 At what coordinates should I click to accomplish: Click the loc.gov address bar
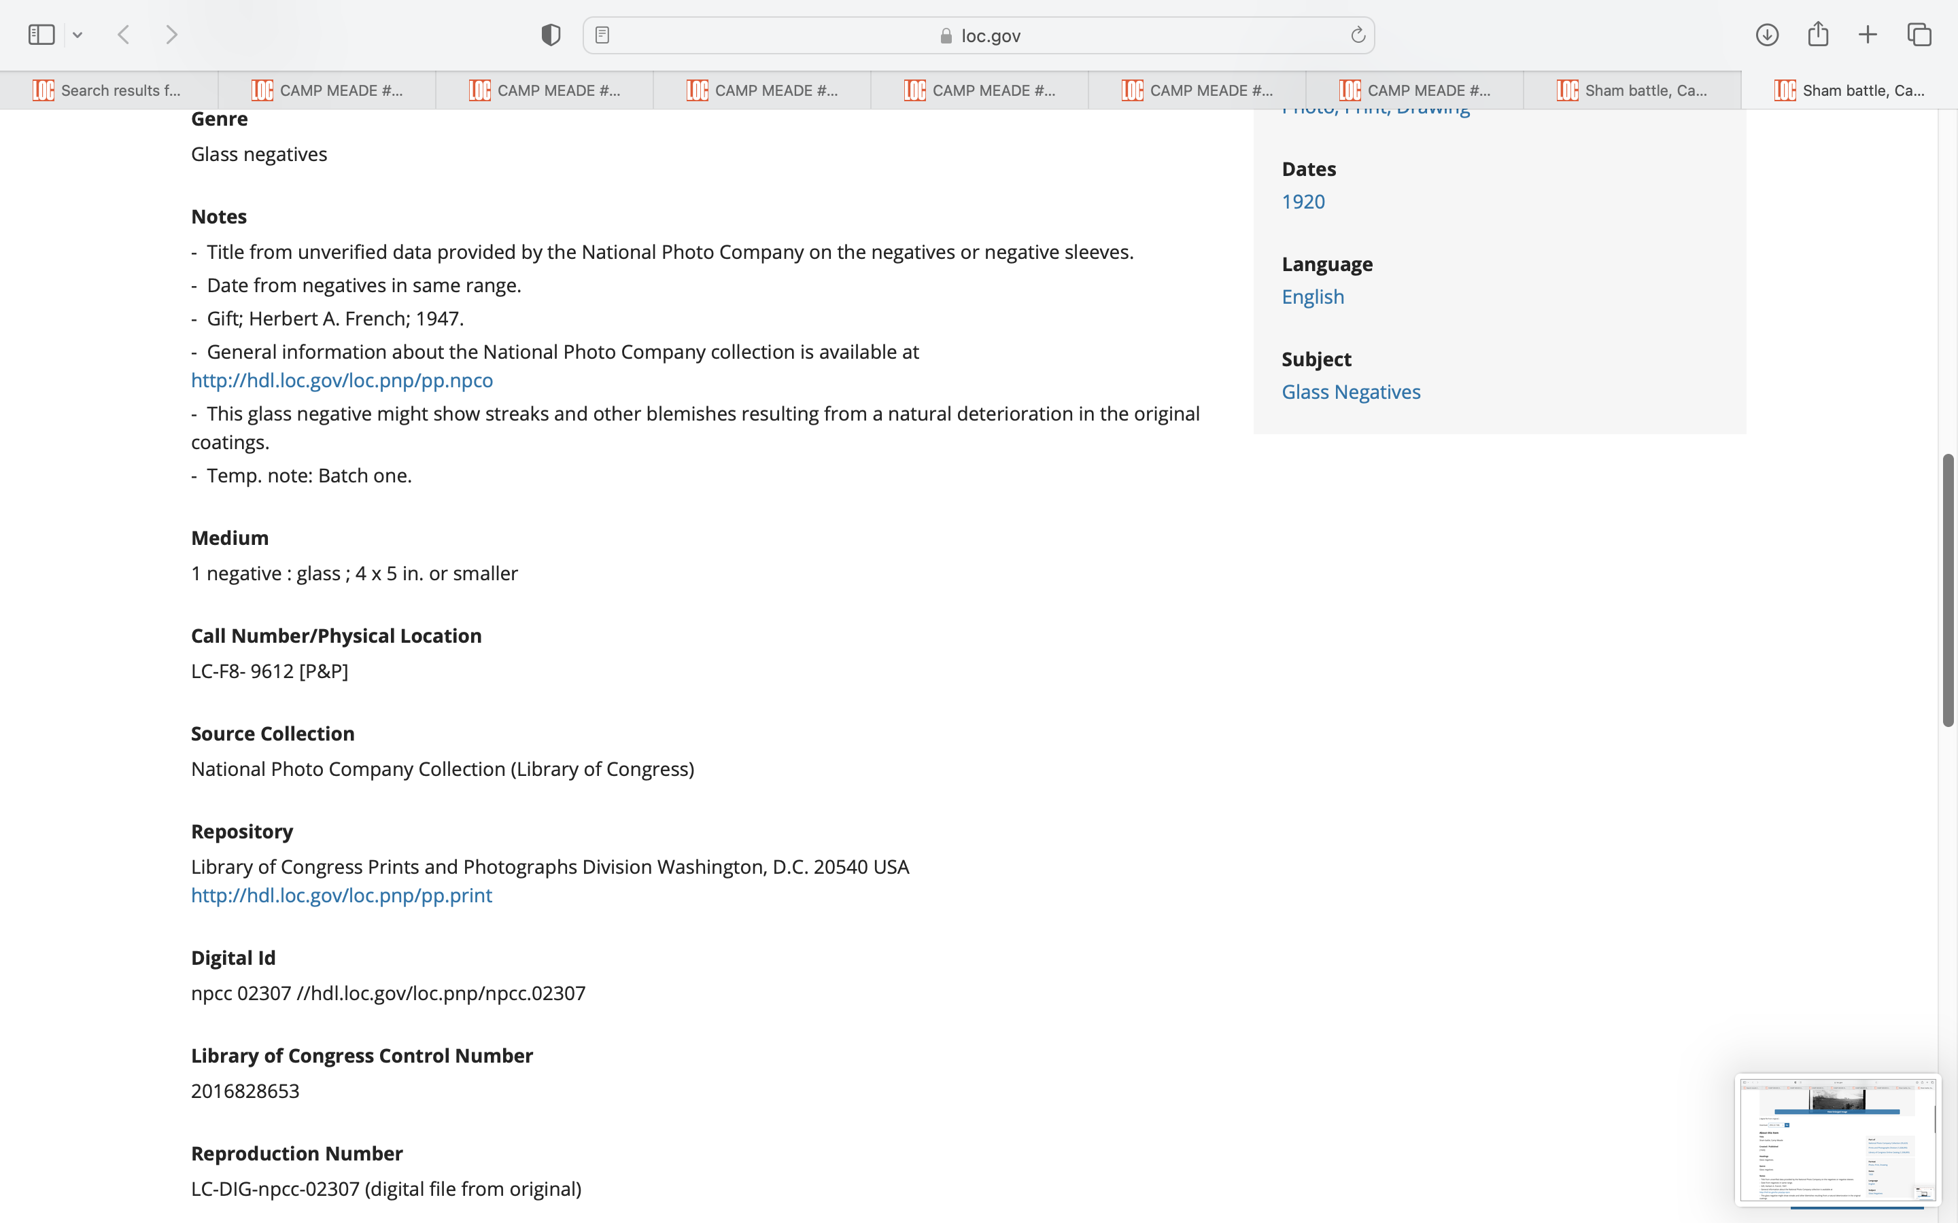[979, 35]
